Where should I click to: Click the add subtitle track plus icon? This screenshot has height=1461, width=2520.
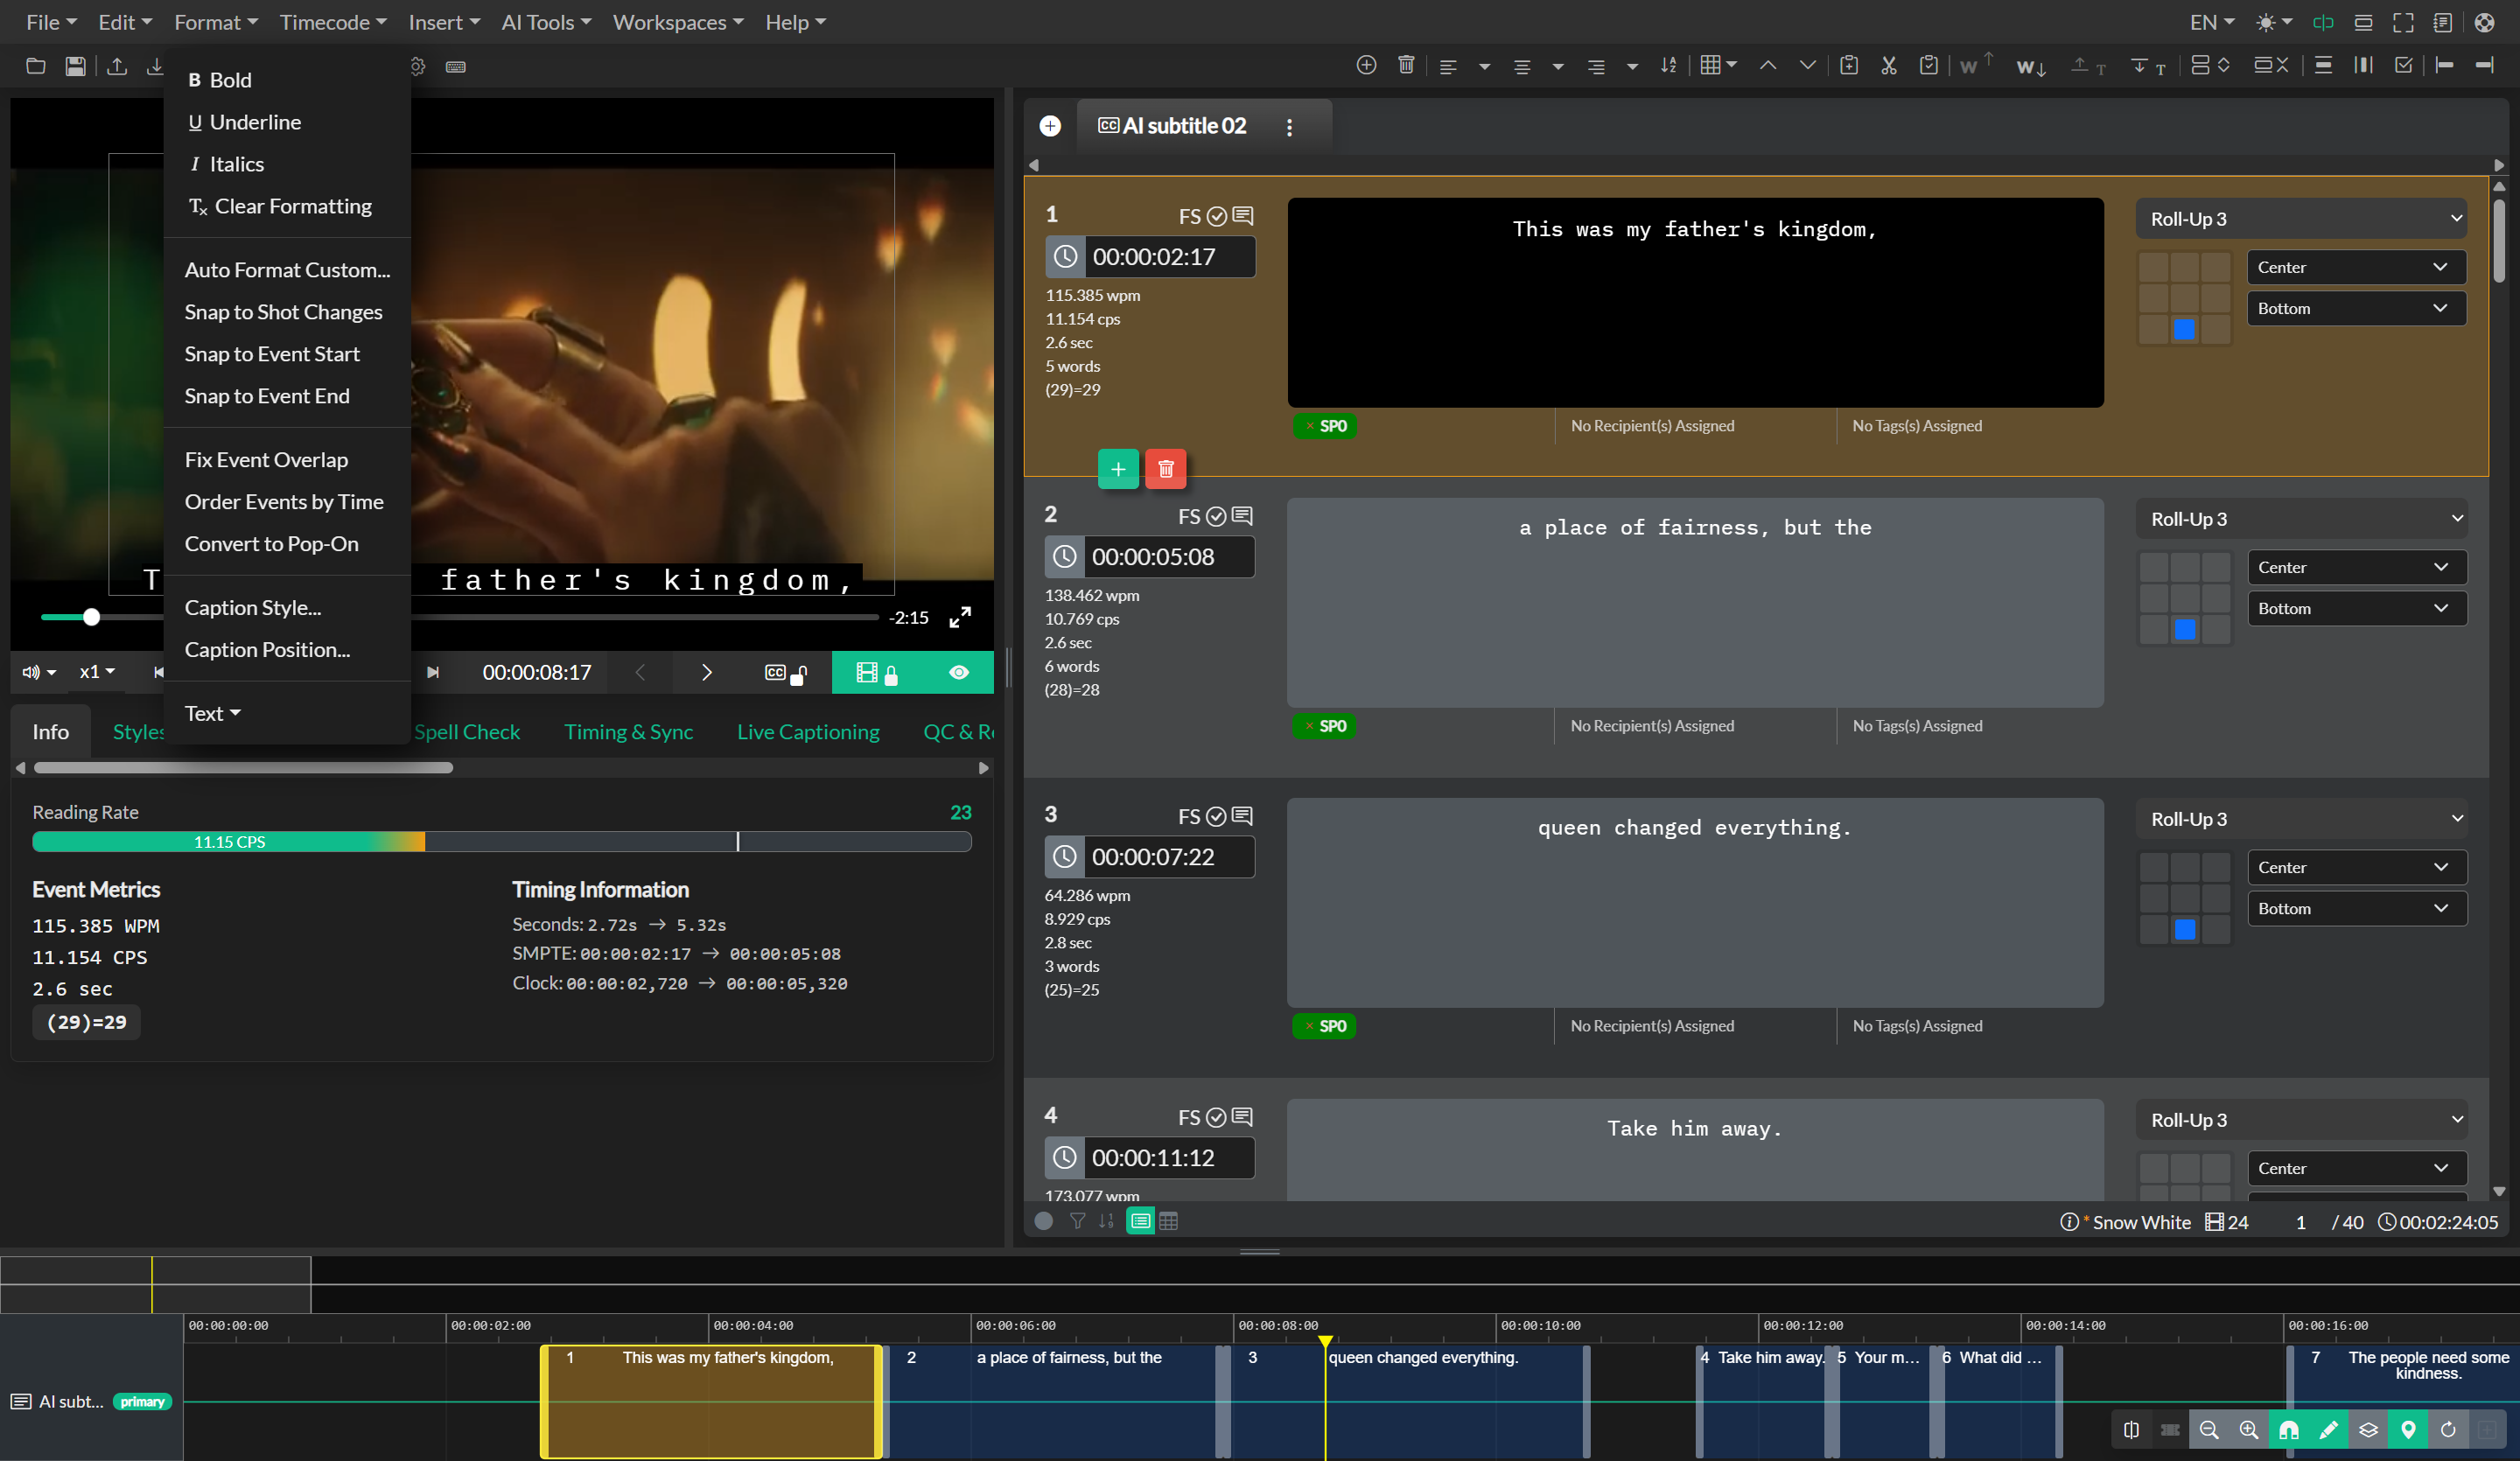1050,126
